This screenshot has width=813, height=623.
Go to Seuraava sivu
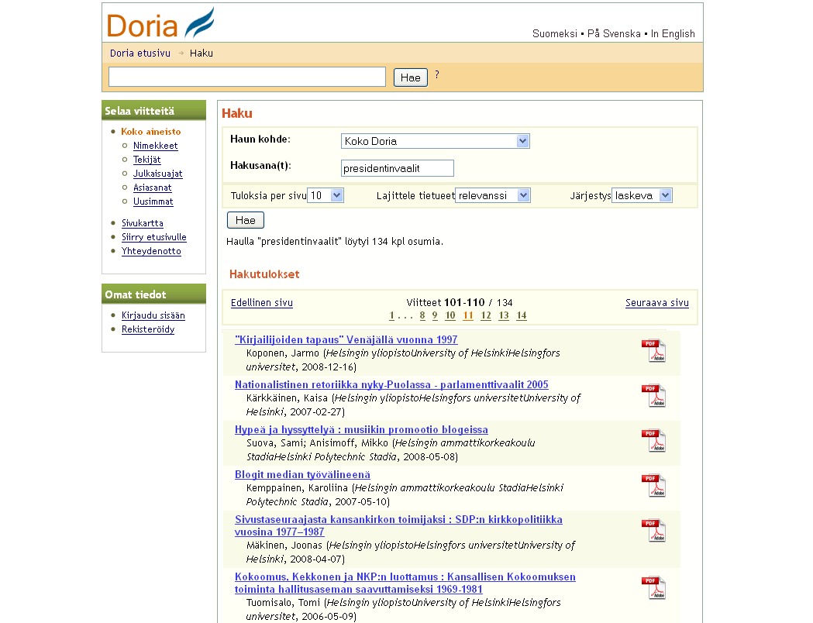coord(657,303)
